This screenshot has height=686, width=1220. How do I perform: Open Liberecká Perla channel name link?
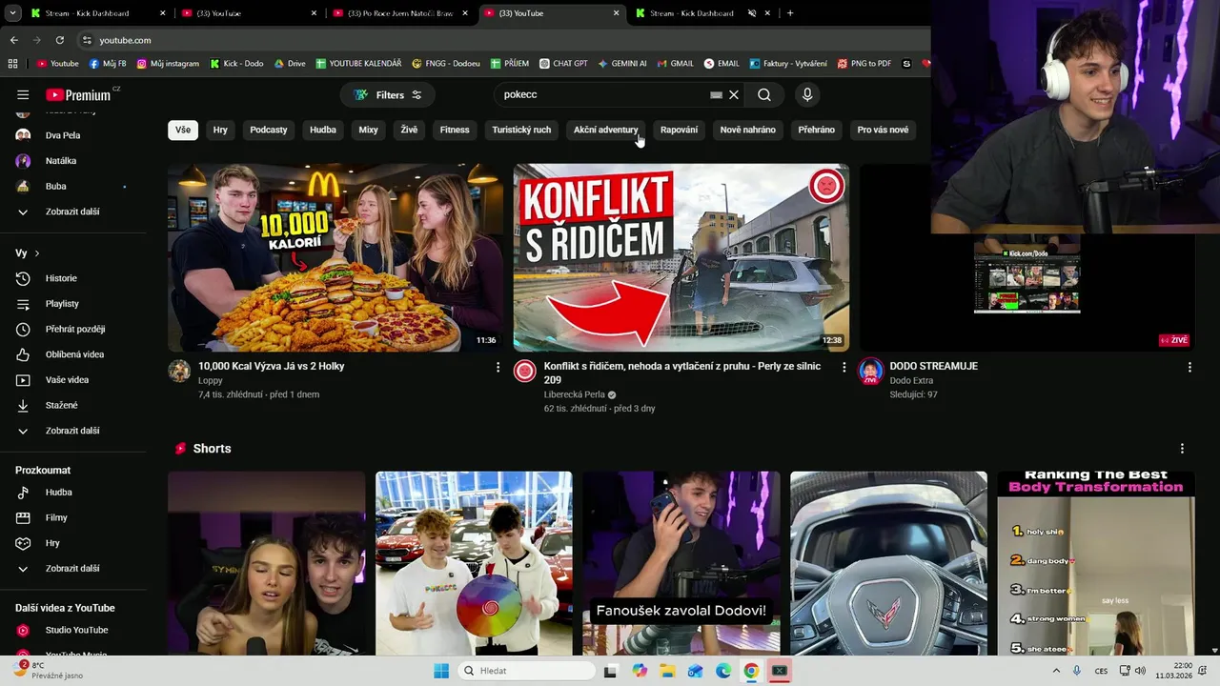point(575,394)
